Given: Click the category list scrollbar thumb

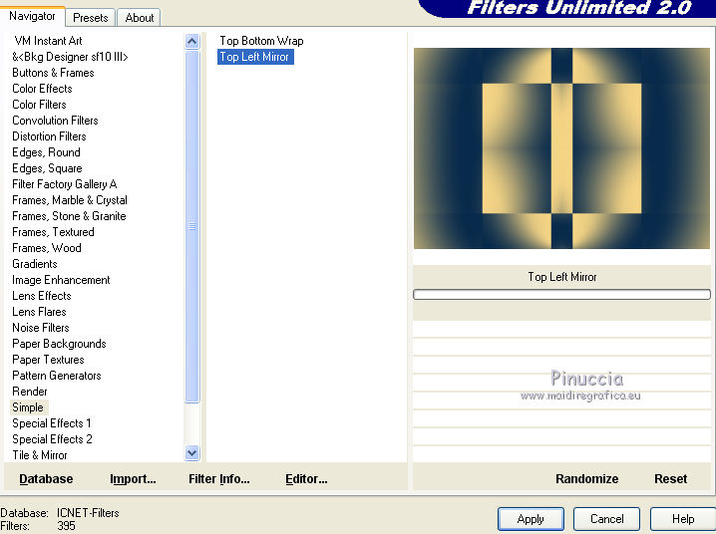Looking at the screenshot, I should pos(192,226).
